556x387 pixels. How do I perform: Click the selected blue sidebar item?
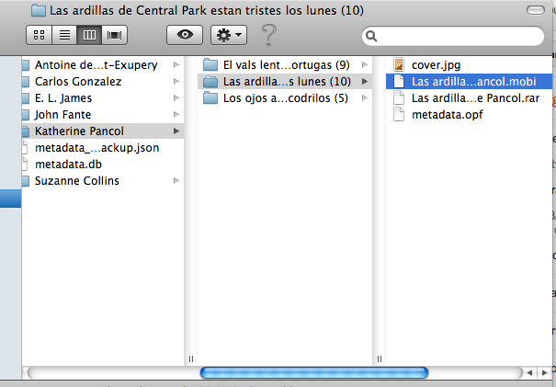tap(11, 199)
